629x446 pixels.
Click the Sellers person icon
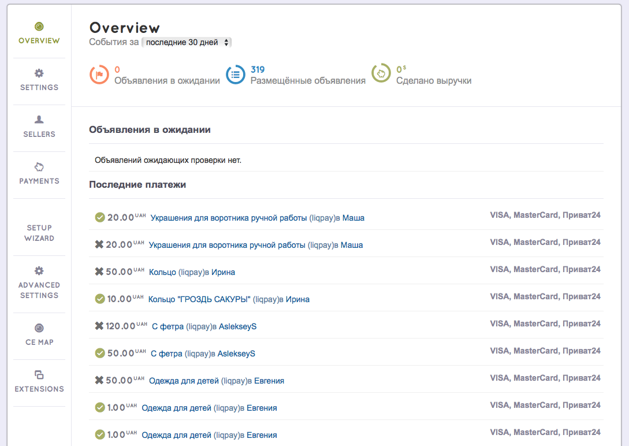39,120
